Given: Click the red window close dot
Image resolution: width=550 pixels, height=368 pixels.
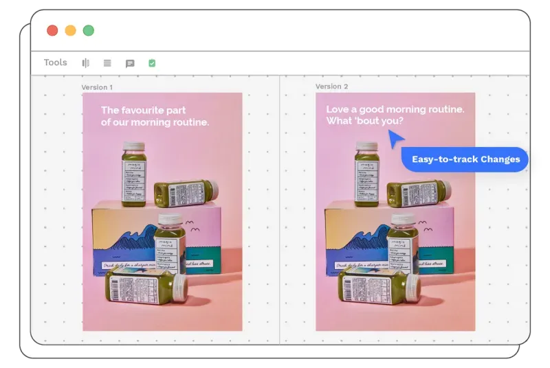Looking at the screenshot, I should (x=52, y=30).
